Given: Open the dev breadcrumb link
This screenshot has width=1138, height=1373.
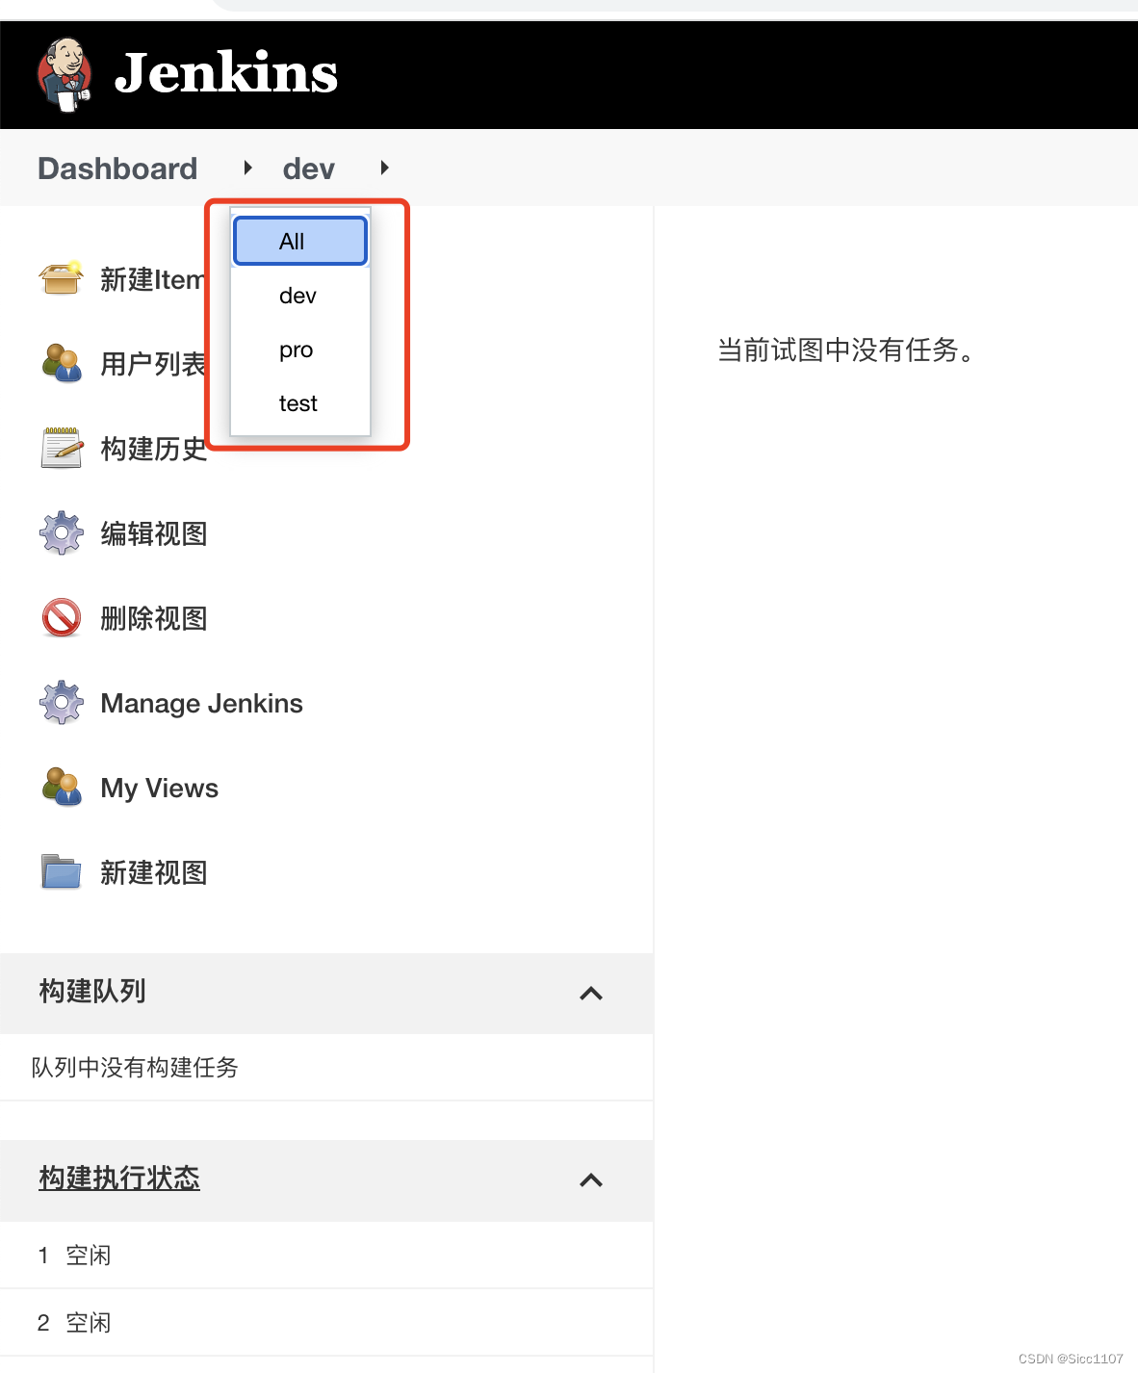Looking at the screenshot, I should (x=308, y=168).
